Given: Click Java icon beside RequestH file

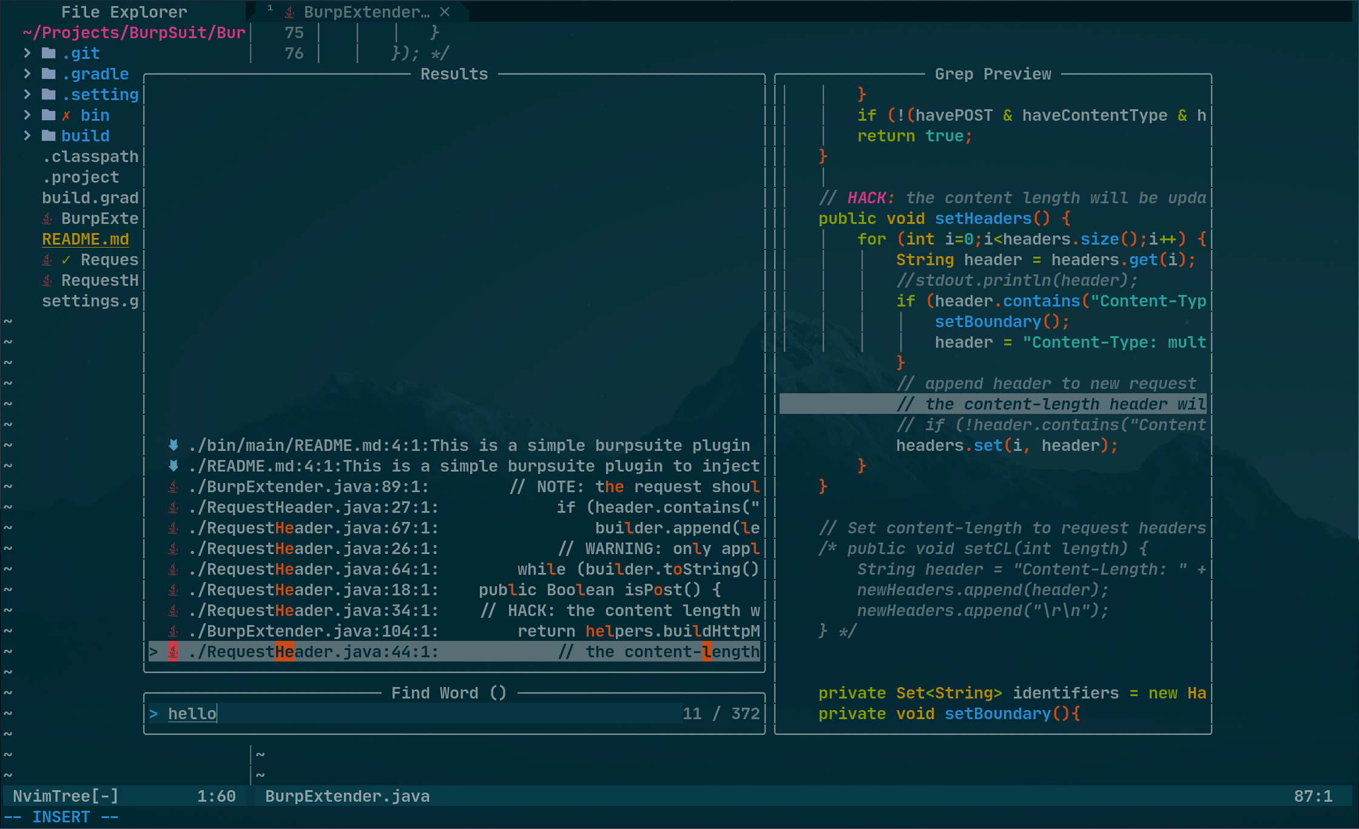Looking at the screenshot, I should click(x=47, y=280).
